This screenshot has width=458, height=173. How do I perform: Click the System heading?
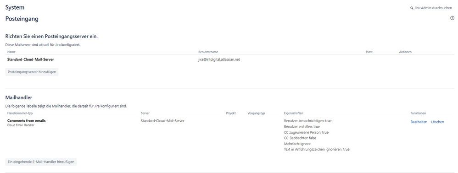pyautogui.click(x=15, y=8)
